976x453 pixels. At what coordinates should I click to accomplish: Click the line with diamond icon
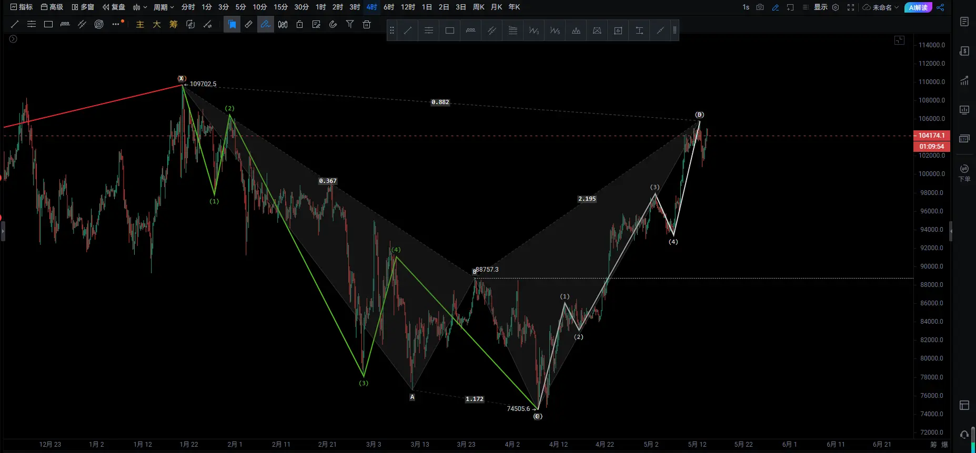(x=208, y=24)
